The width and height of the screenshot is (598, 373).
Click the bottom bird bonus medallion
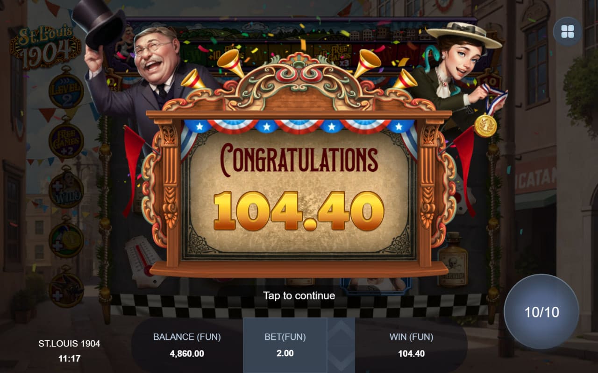click(66, 289)
